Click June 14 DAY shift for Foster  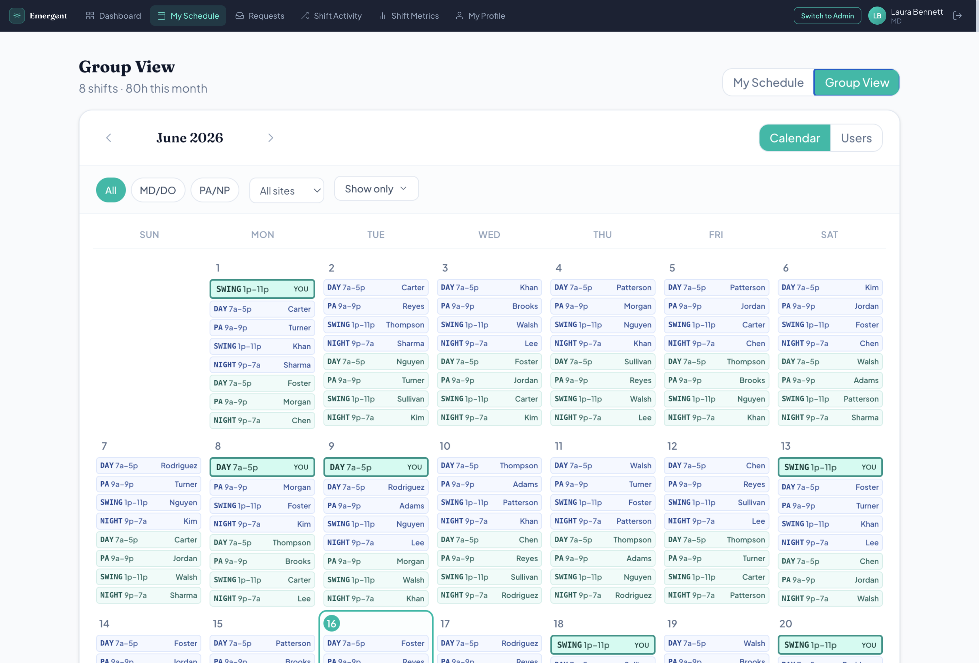[149, 644]
